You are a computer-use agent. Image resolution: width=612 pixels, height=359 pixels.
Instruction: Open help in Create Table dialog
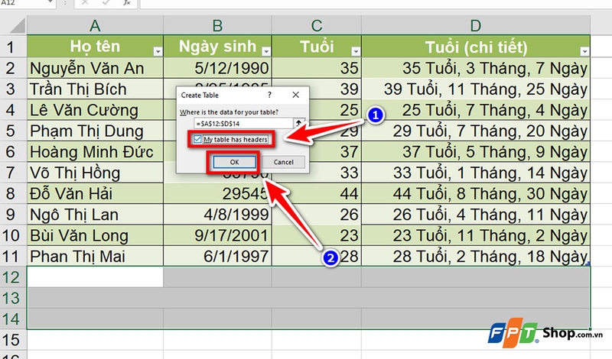(x=269, y=95)
